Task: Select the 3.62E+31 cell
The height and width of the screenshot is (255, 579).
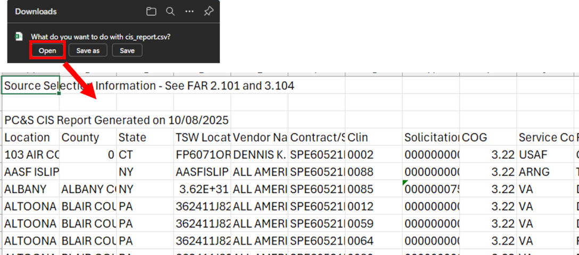Action: (x=202, y=189)
